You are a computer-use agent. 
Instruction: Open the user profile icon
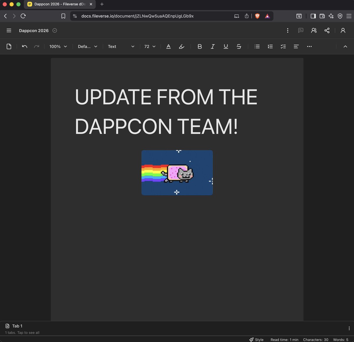(x=343, y=30)
